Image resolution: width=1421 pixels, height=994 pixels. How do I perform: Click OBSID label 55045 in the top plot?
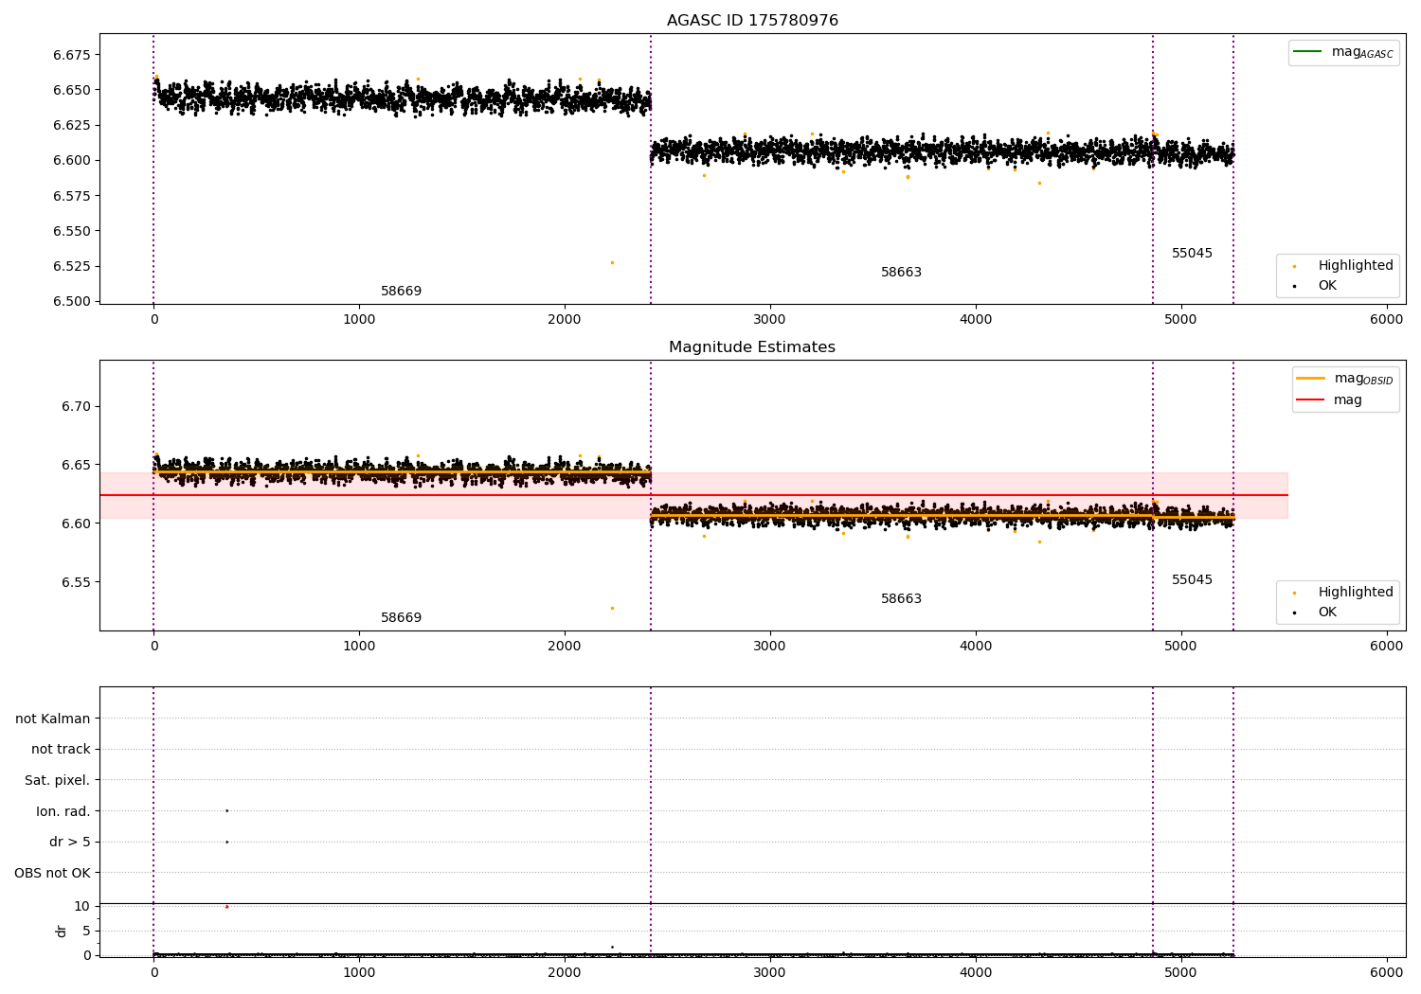point(1193,253)
